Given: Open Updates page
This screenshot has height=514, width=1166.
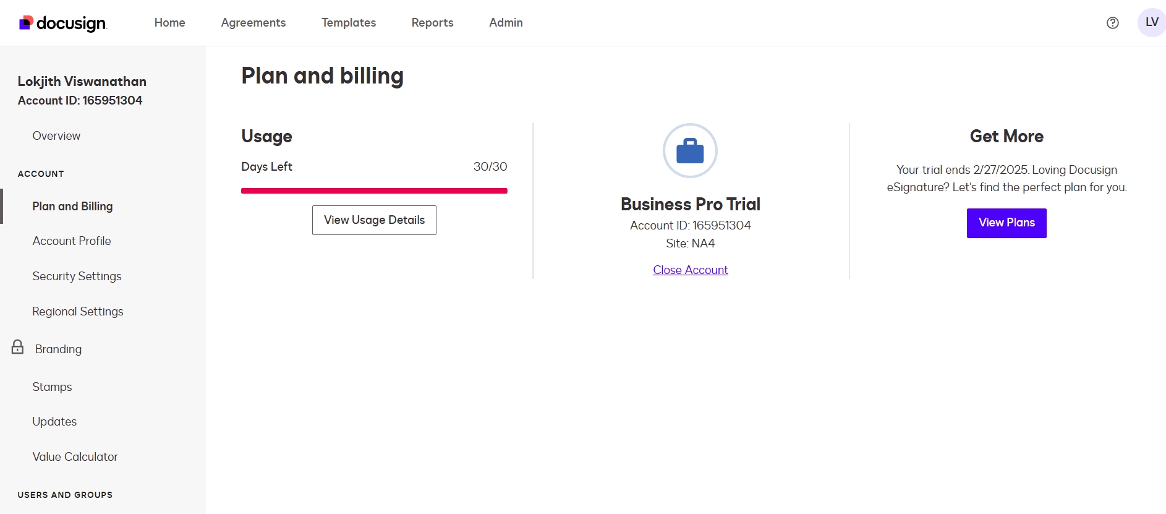Looking at the screenshot, I should coord(54,422).
